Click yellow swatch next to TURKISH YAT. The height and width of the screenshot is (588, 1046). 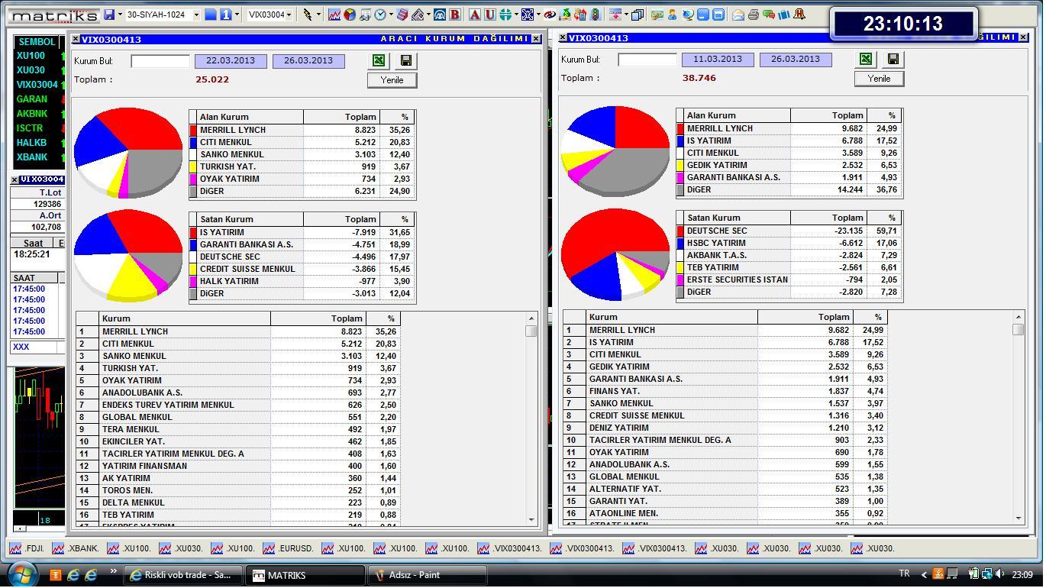[x=193, y=166]
